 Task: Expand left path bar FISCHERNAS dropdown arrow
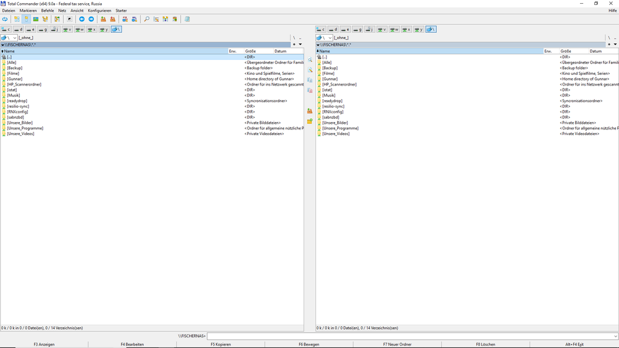pyautogui.click(x=2, y=45)
